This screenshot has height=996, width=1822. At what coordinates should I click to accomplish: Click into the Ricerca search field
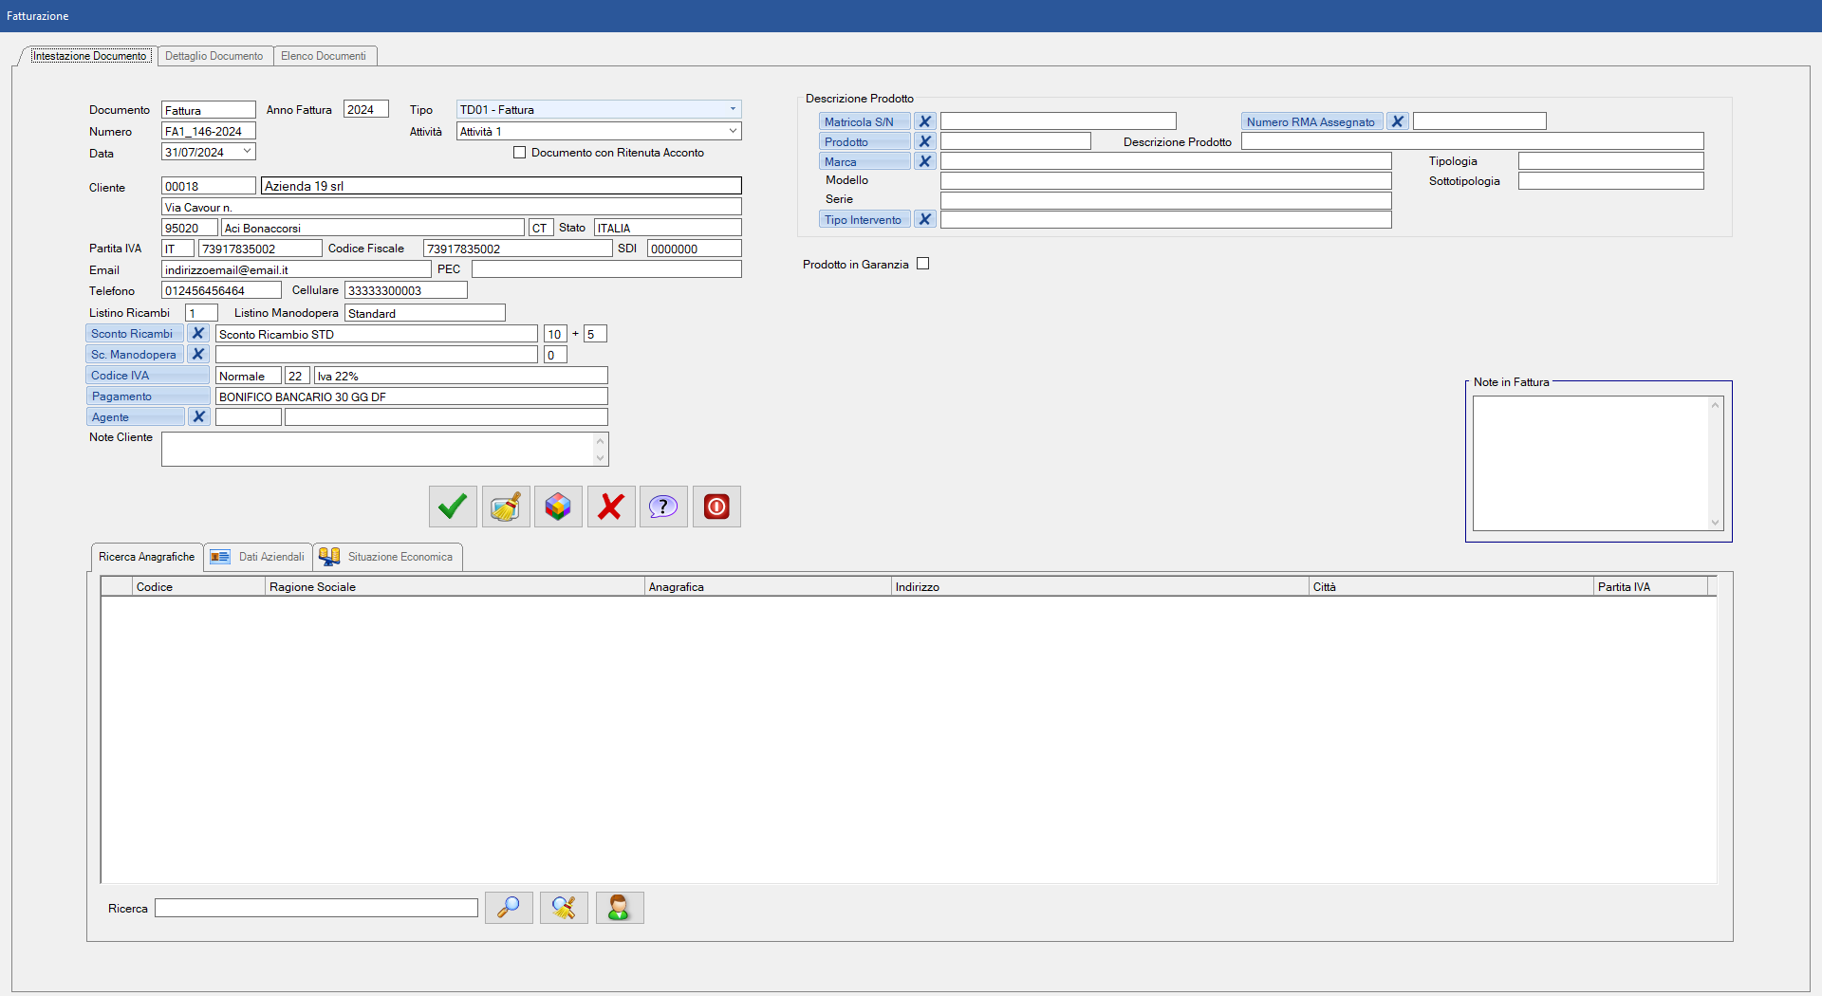click(x=316, y=909)
